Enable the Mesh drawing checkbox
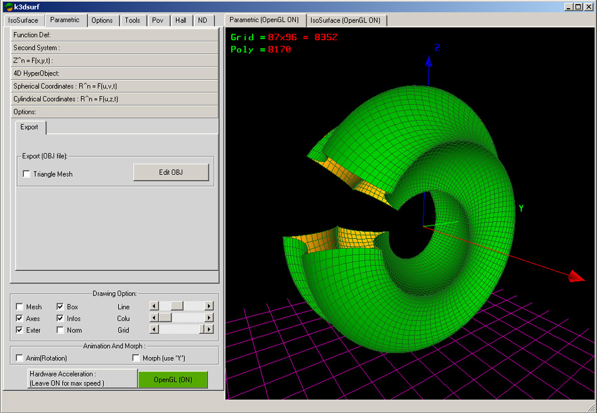 pos(19,307)
